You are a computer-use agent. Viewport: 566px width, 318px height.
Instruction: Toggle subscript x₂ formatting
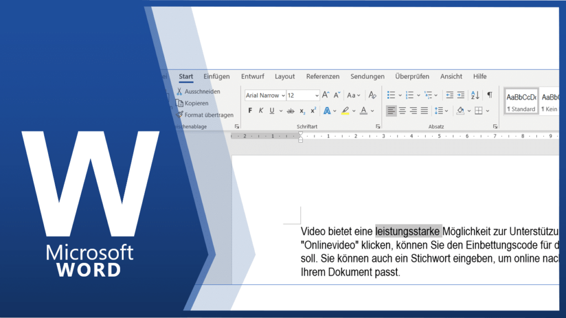click(302, 111)
